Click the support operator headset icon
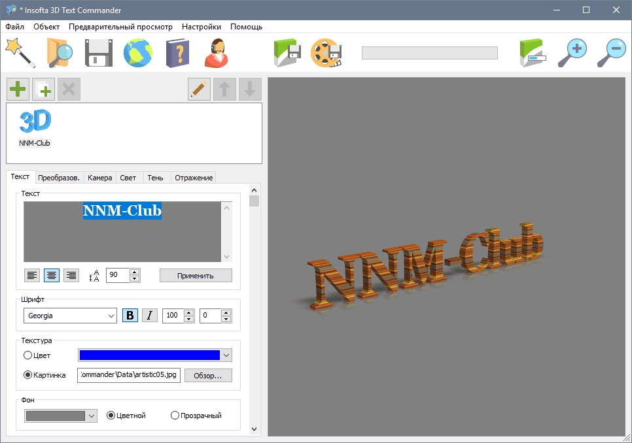Screen dimensions: 632x443 pyautogui.click(x=217, y=53)
